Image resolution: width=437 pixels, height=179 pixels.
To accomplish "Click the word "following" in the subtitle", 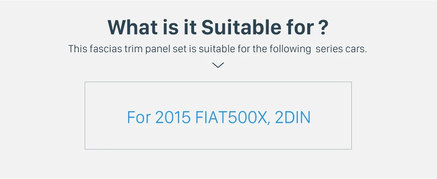I will tap(290, 49).
